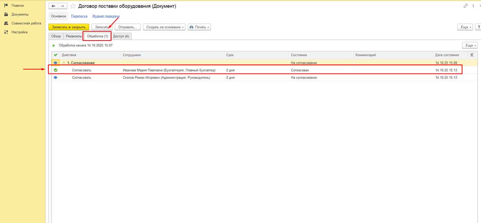Open the Еще dropdown above the table
Screen dimensions: 481x223
tap(470, 45)
